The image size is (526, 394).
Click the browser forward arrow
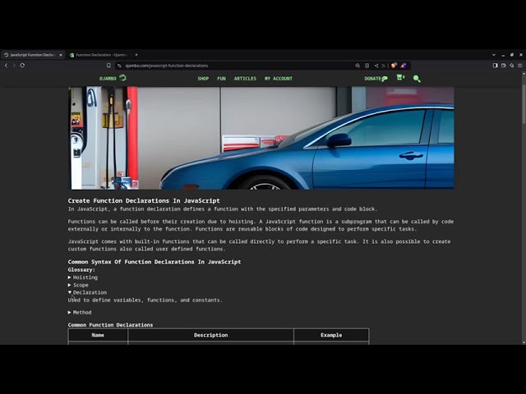pyautogui.click(x=14, y=66)
